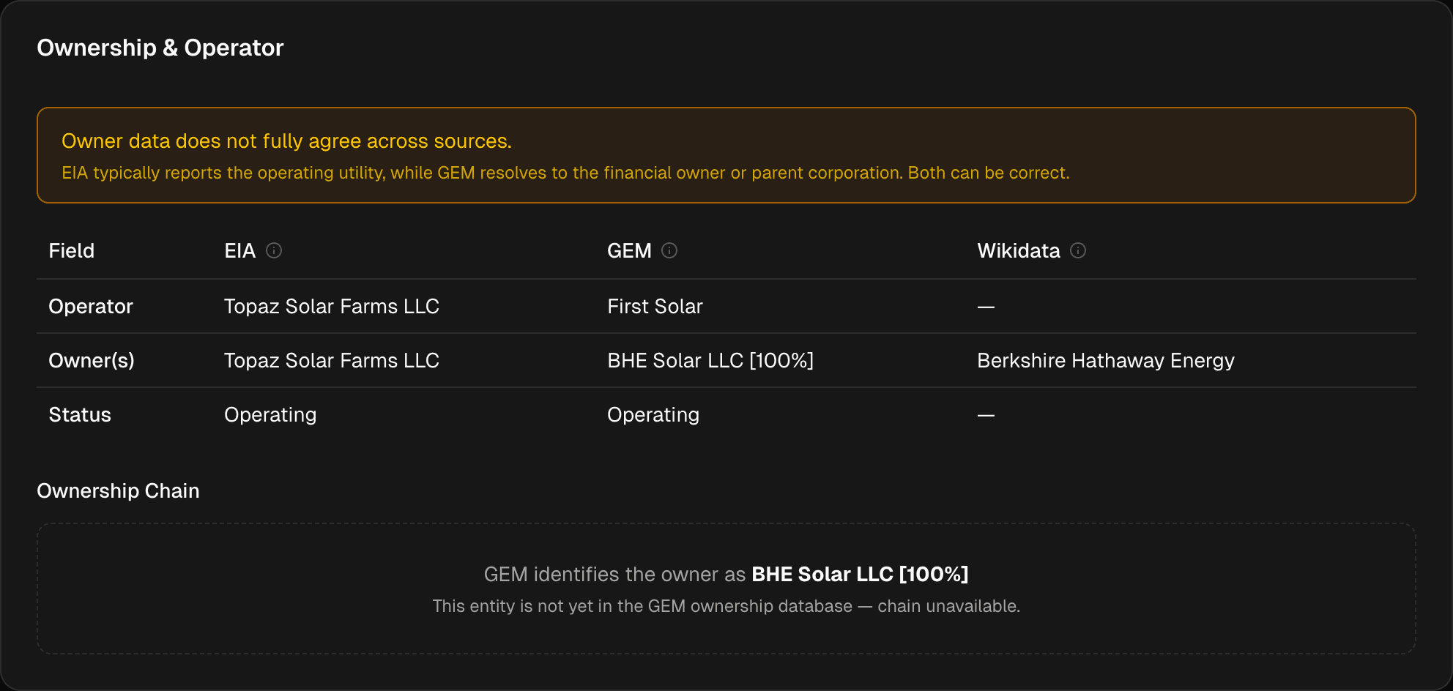Select the Ownership Chain heading

[x=118, y=490]
